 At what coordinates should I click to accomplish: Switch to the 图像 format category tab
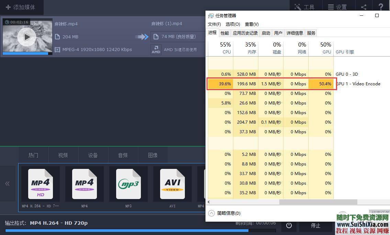pyautogui.click(x=153, y=155)
